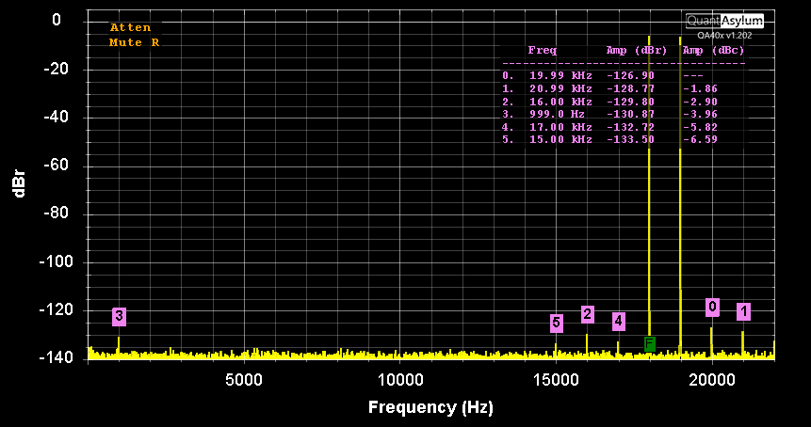Click the 999.0 Hz table entry
This screenshot has height=427, width=811.
pyautogui.click(x=557, y=114)
